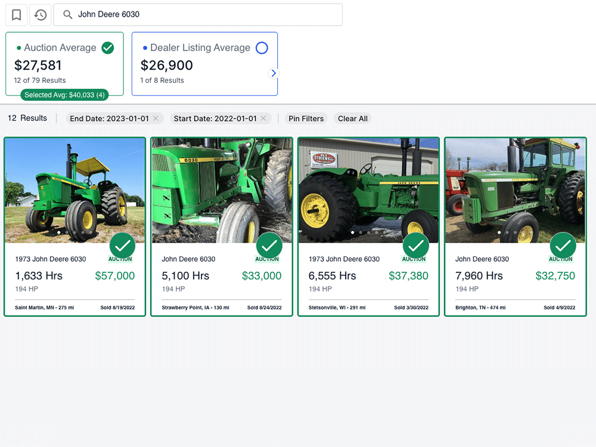Click the $33,000 price
The width and height of the screenshot is (596, 447).
point(262,276)
